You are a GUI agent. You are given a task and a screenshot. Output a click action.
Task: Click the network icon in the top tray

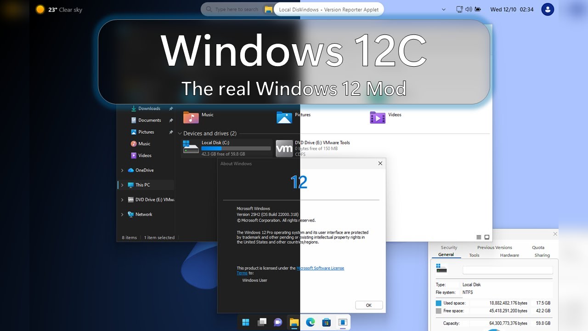click(x=459, y=9)
